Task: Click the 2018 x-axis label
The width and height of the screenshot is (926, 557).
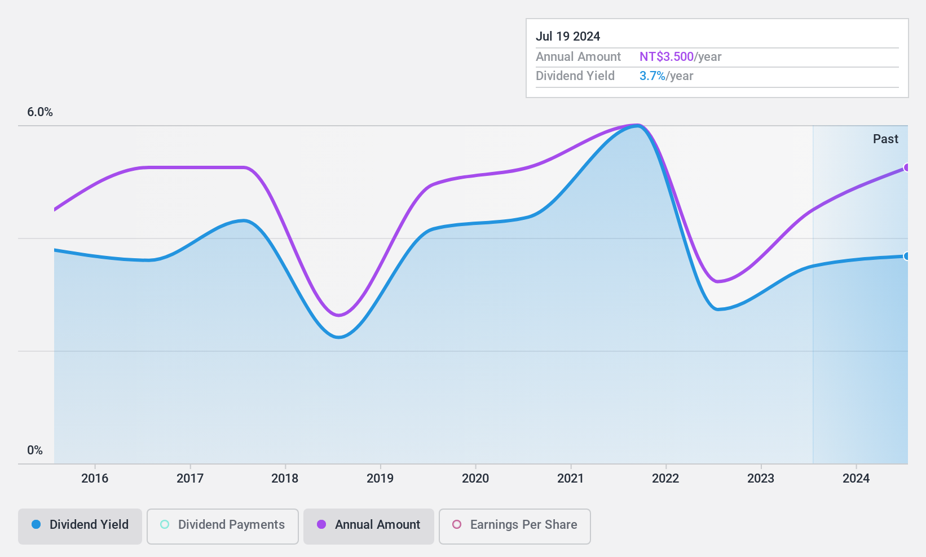Action: click(x=285, y=479)
